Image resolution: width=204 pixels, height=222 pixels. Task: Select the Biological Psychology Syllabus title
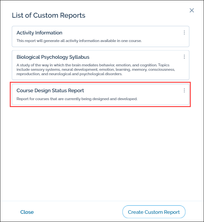[x=53, y=57]
